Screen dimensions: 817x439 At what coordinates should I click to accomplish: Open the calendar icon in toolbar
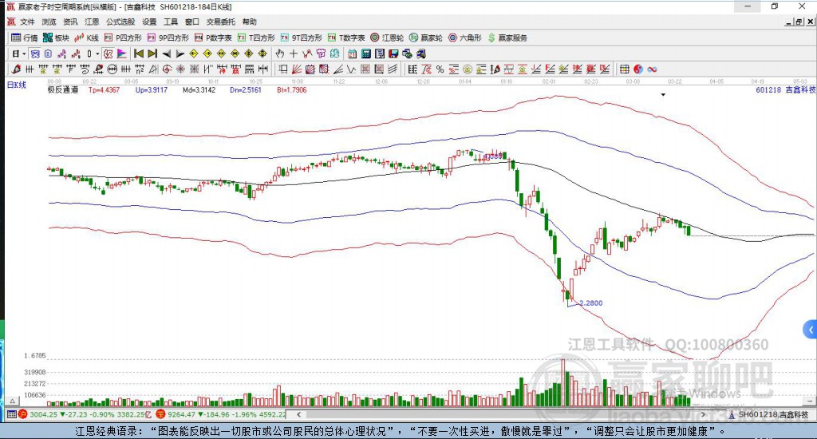click(352, 53)
